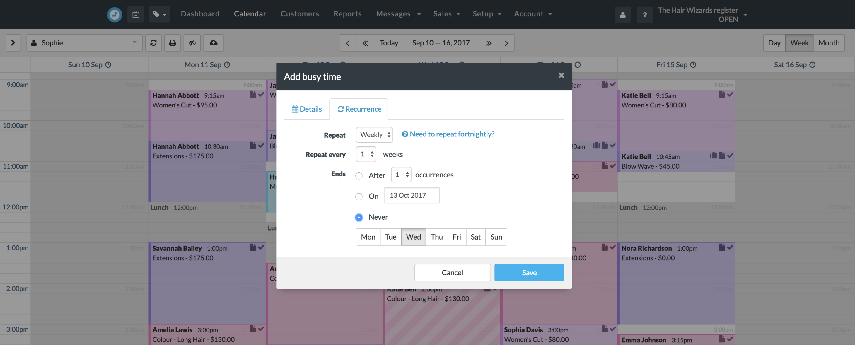This screenshot has height=345, width=855.
Task: Open the Customers menu item
Action: [300, 14]
